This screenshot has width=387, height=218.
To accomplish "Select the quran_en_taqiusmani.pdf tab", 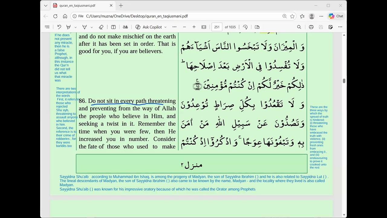I will coord(83,5).
